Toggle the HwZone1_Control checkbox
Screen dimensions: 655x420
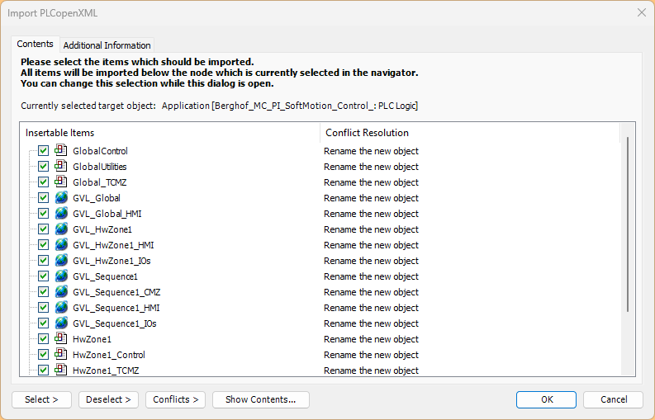point(44,355)
